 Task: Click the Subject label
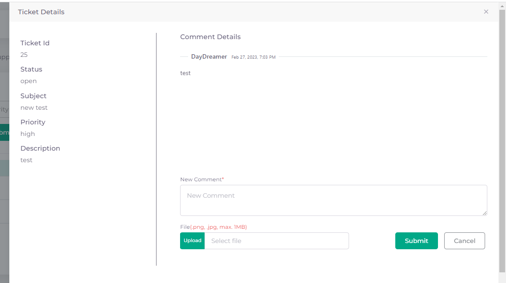pos(33,96)
